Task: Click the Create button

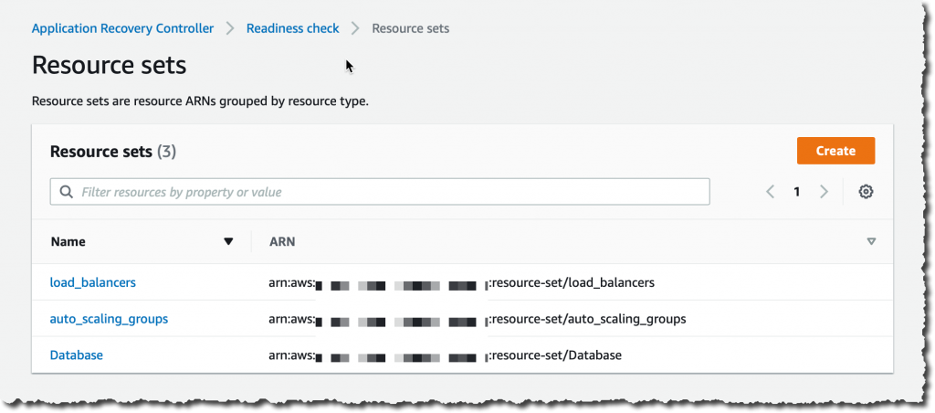Action: [835, 151]
